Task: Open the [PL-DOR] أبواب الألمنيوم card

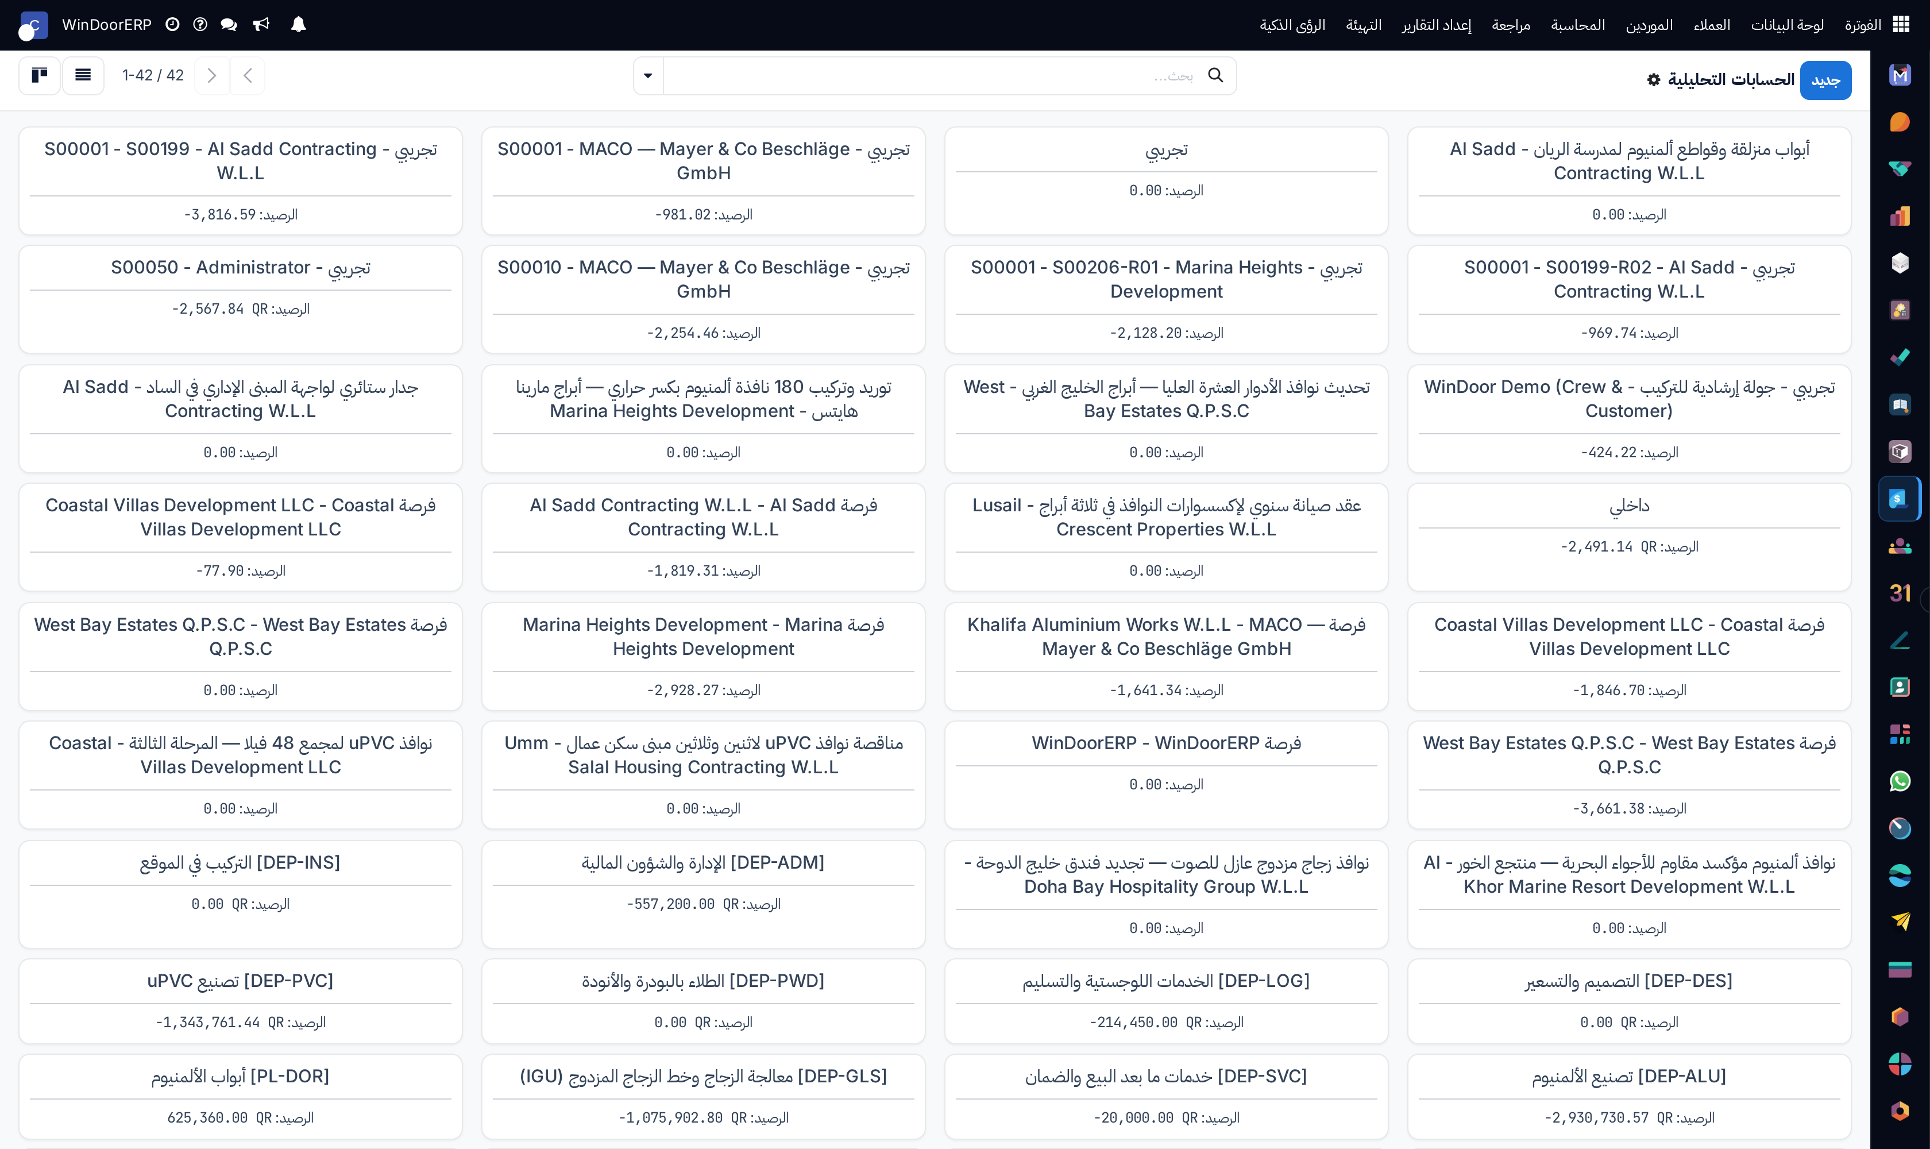Action: coord(240,1096)
